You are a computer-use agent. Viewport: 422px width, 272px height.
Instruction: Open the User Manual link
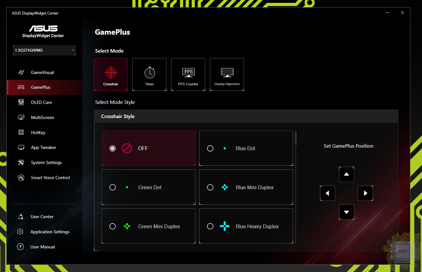click(42, 247)
